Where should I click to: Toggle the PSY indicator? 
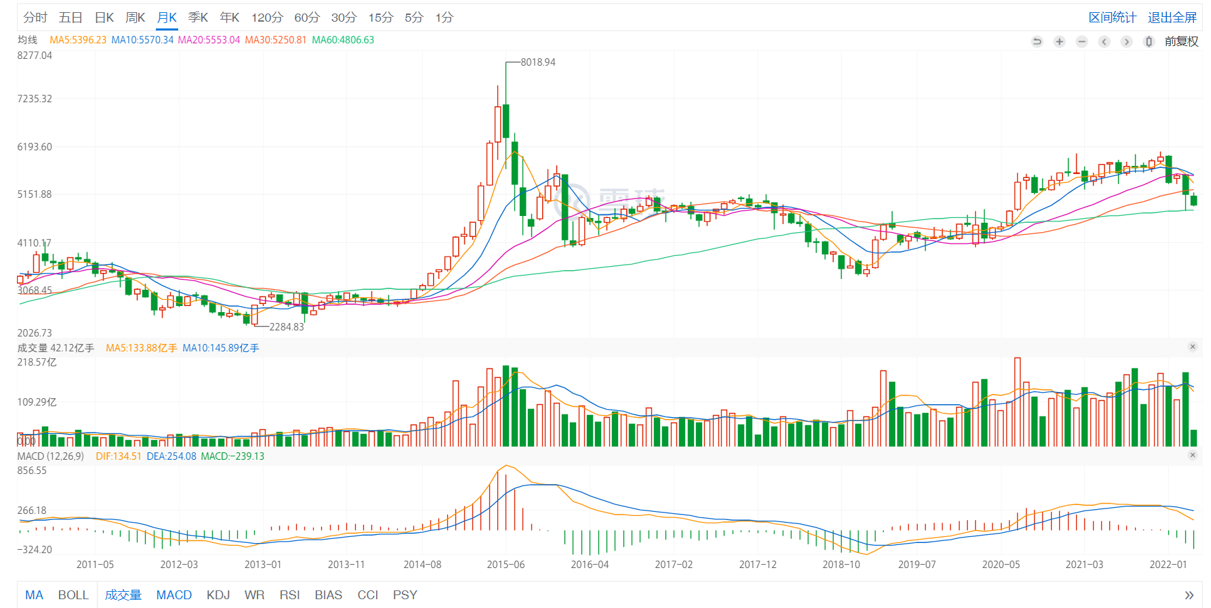[405, 595]
